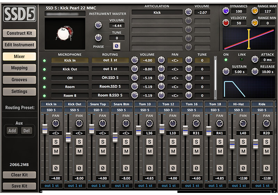The image size is (278, 195).
Task: Solo the Snare Btm channel
Action: click(x=126, y=142)
